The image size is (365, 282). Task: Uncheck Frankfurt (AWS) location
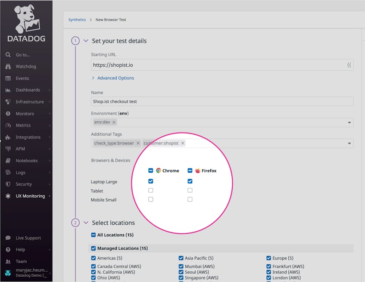point(268,267)
